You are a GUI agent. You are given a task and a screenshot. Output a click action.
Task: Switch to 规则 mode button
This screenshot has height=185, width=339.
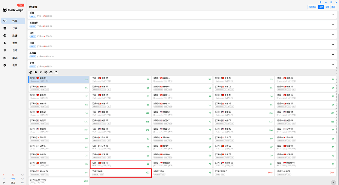pyautogui.click(x=321, y=7)
